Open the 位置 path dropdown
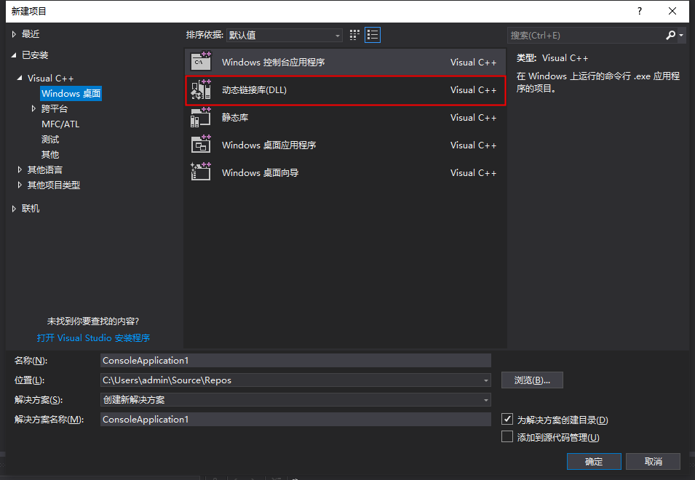The width and height of the screenshot is (695, 480). (x=486, y=380)
